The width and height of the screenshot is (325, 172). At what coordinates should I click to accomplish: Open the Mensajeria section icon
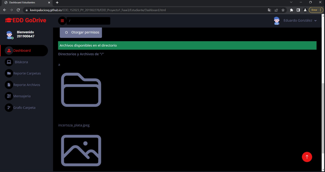[9, 96]
